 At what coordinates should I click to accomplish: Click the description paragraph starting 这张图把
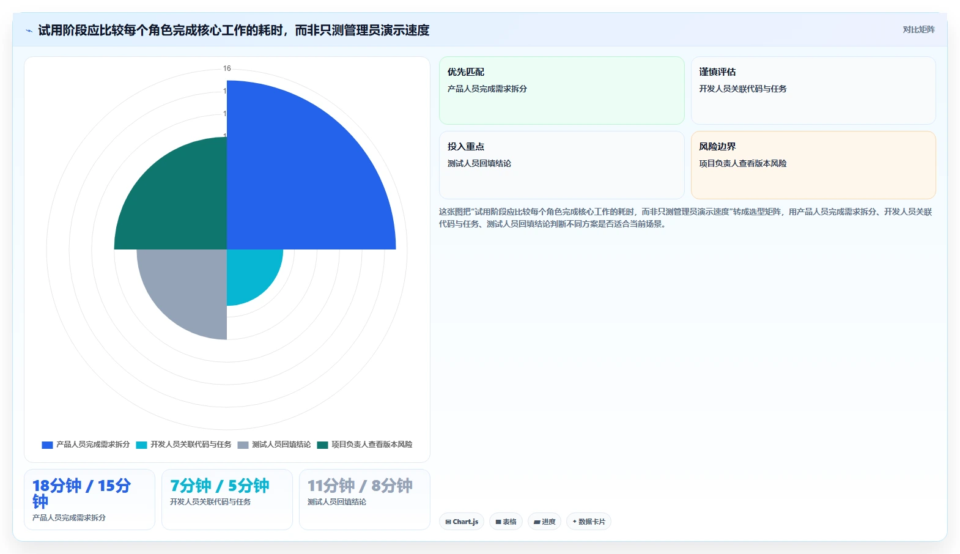[x=685, y=218]
